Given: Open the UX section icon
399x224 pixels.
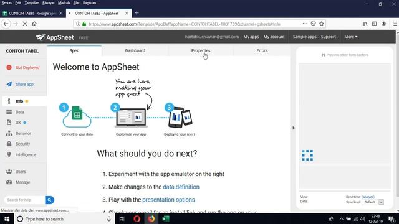Looking at the screenshot, I should [x=9, y=123].
